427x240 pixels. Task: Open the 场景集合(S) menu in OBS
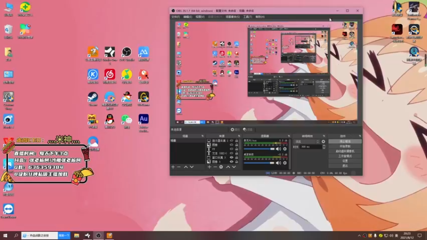click(x=233, y=17)
